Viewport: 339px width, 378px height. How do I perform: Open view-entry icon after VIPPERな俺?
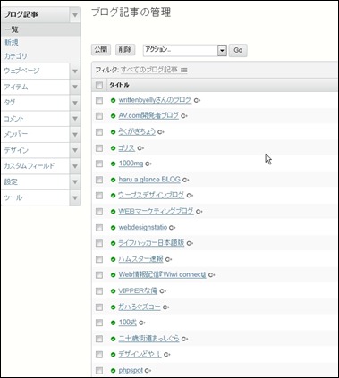(x=163, y=291)
